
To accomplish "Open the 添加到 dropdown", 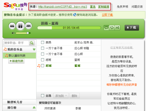I will pyautogui.click(x=61, y=96).
